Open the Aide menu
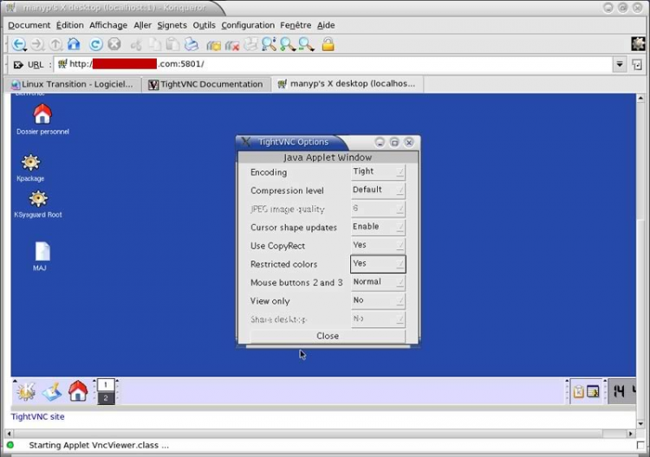 pos(326,25)
